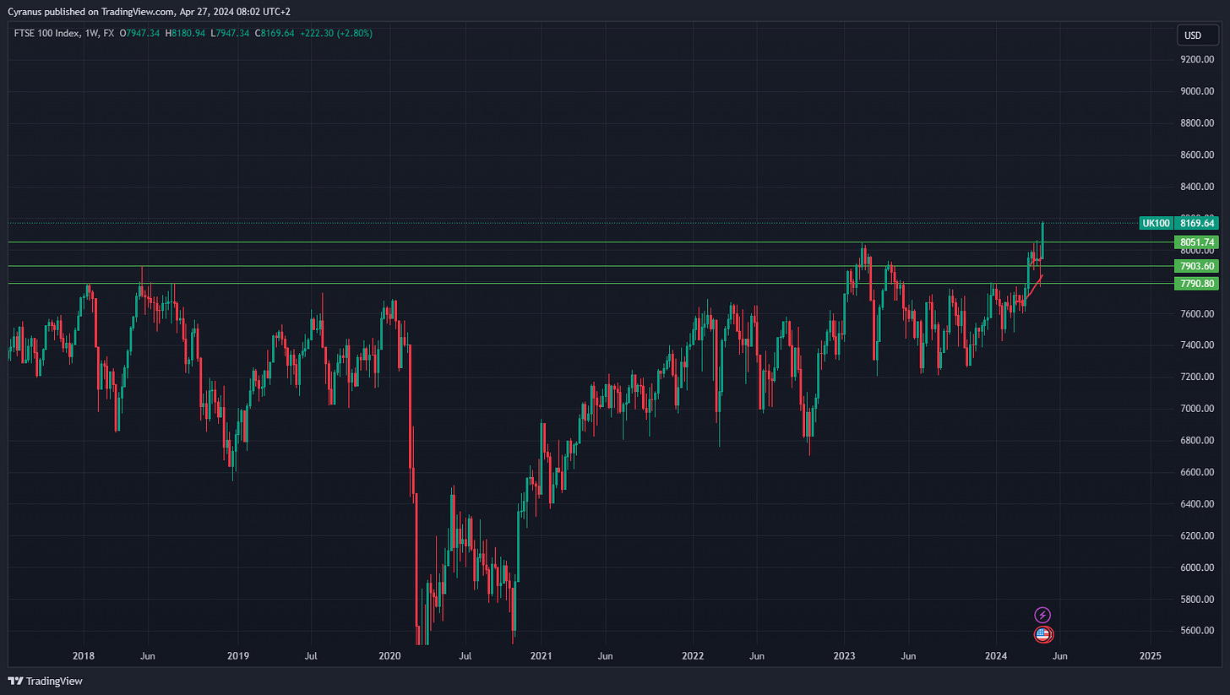The image size is (1230, 695).
Task: Click the 8800.00 price axis label
Action: tap(1197, 123)
